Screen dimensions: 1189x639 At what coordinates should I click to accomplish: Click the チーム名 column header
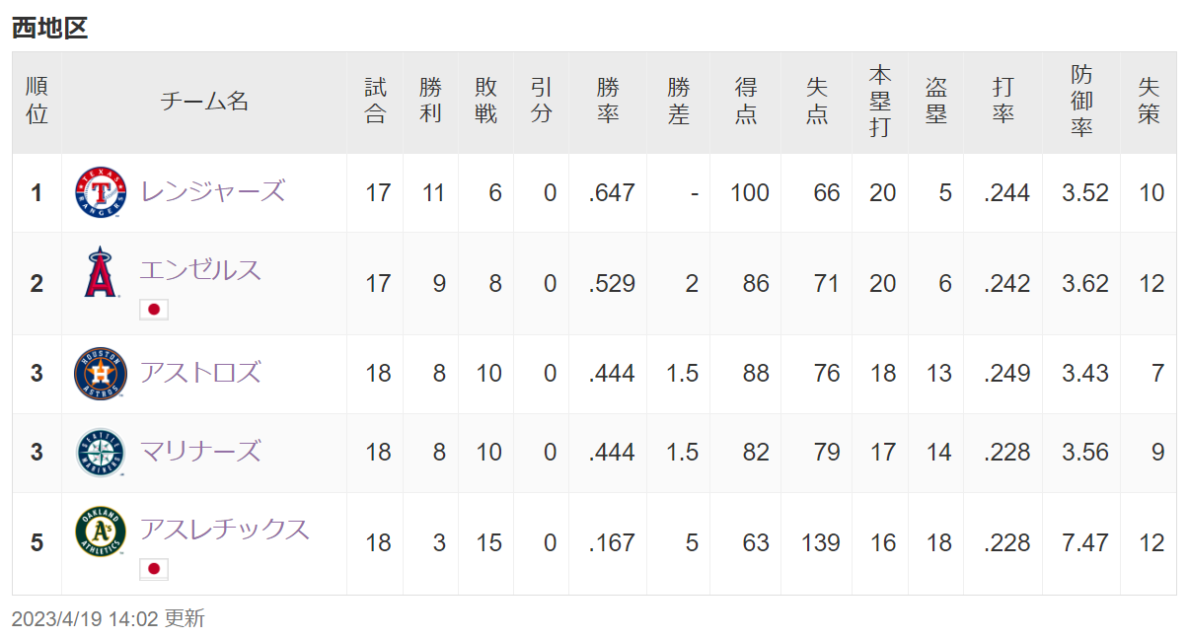click(x=204, y=102)
